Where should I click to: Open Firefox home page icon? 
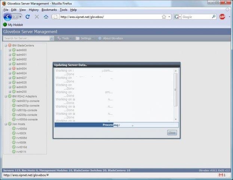pos(46,17)
